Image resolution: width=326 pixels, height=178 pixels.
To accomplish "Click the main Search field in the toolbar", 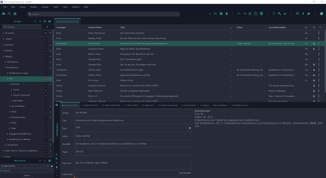I will (x=104, y=14).
